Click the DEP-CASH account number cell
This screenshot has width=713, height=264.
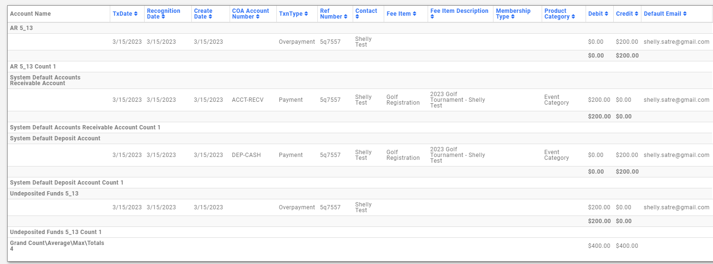[x=246, y=155]
